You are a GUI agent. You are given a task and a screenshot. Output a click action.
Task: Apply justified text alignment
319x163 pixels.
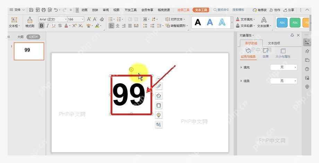[x=130, y=26]
